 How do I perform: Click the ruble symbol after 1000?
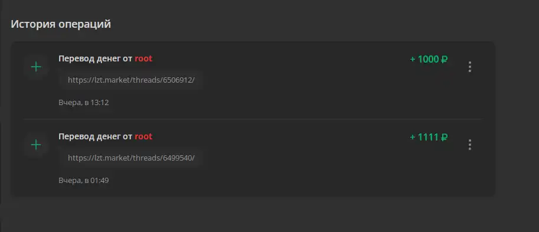pyautogui.click(x=444, y=59)
